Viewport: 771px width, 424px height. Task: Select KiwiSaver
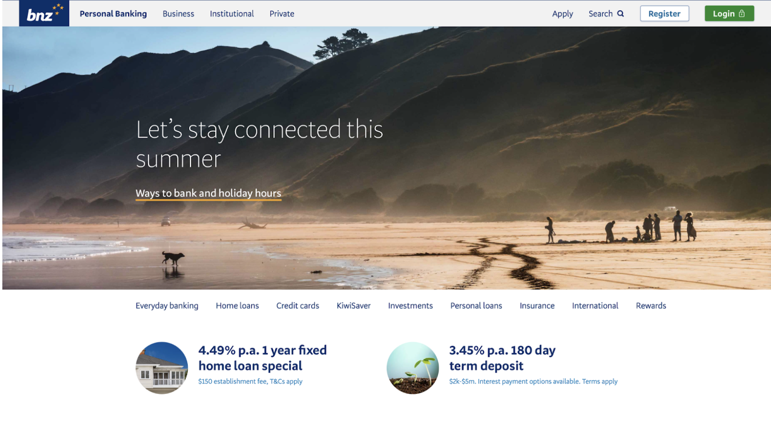tap(354, 306)
